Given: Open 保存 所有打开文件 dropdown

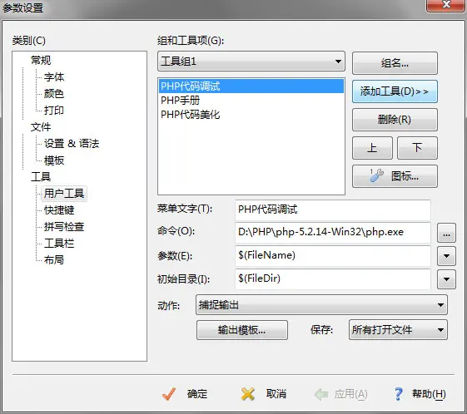Looking at the screenshot, I should (398, 330).
